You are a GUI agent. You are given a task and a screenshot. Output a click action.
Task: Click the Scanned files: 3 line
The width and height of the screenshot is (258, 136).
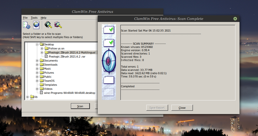[x=131, y=57]
